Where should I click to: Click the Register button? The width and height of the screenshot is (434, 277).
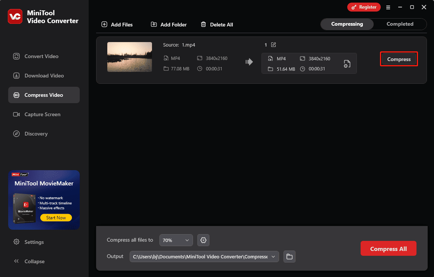tap(364, 7)
